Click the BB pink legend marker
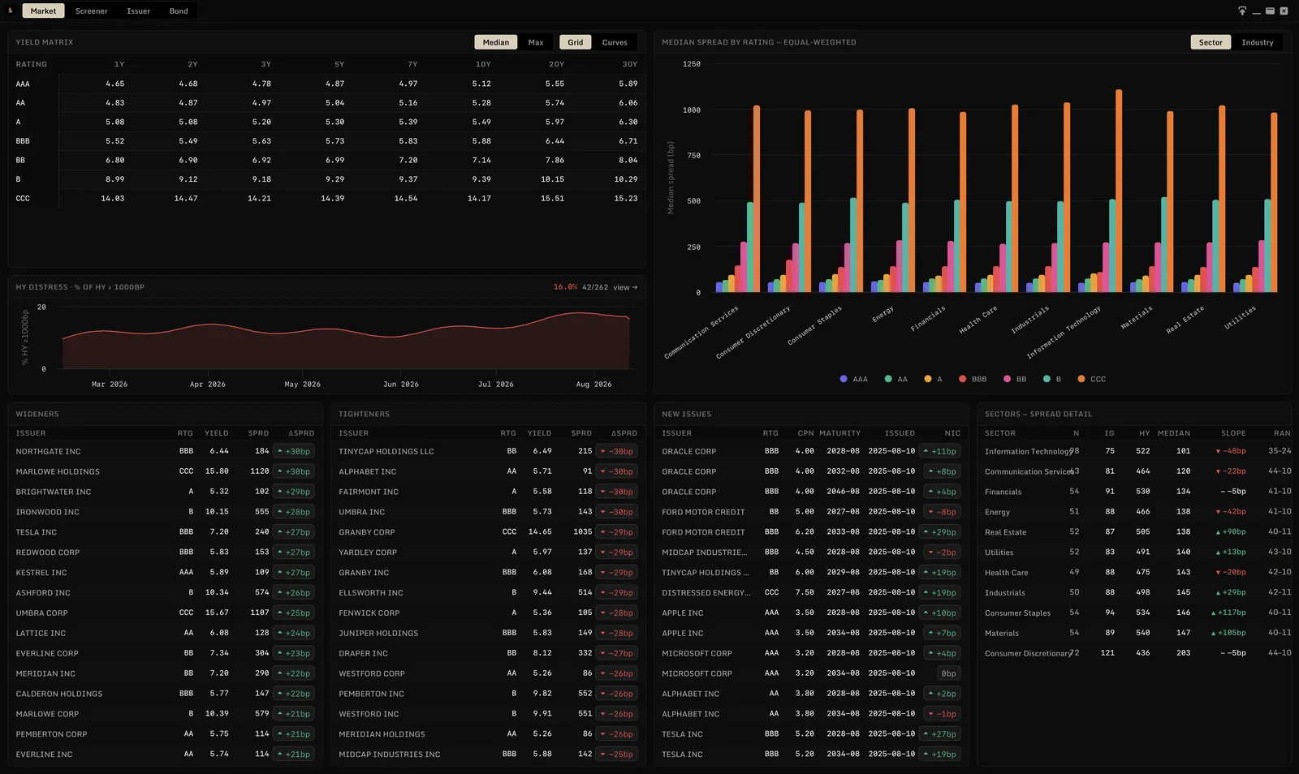1299x774 pixels. (1007, 379)
